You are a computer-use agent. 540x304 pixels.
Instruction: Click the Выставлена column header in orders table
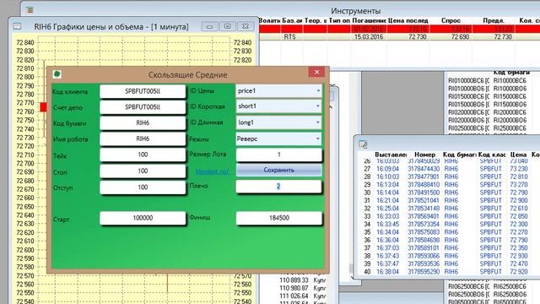click(x=391, y=155)
